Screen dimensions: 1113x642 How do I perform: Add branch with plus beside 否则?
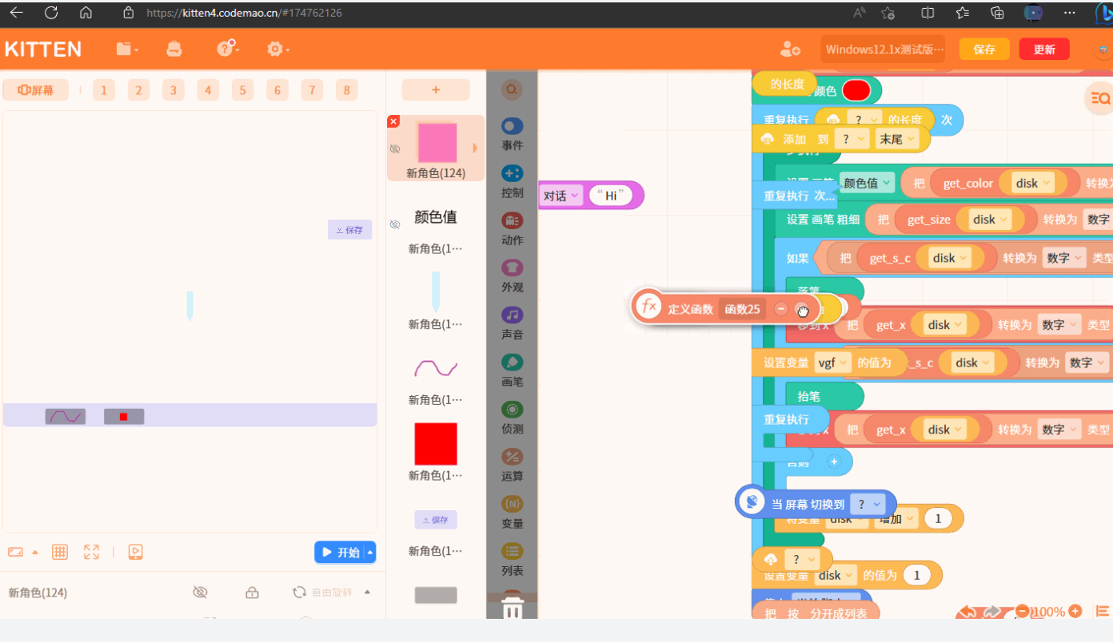834,462
